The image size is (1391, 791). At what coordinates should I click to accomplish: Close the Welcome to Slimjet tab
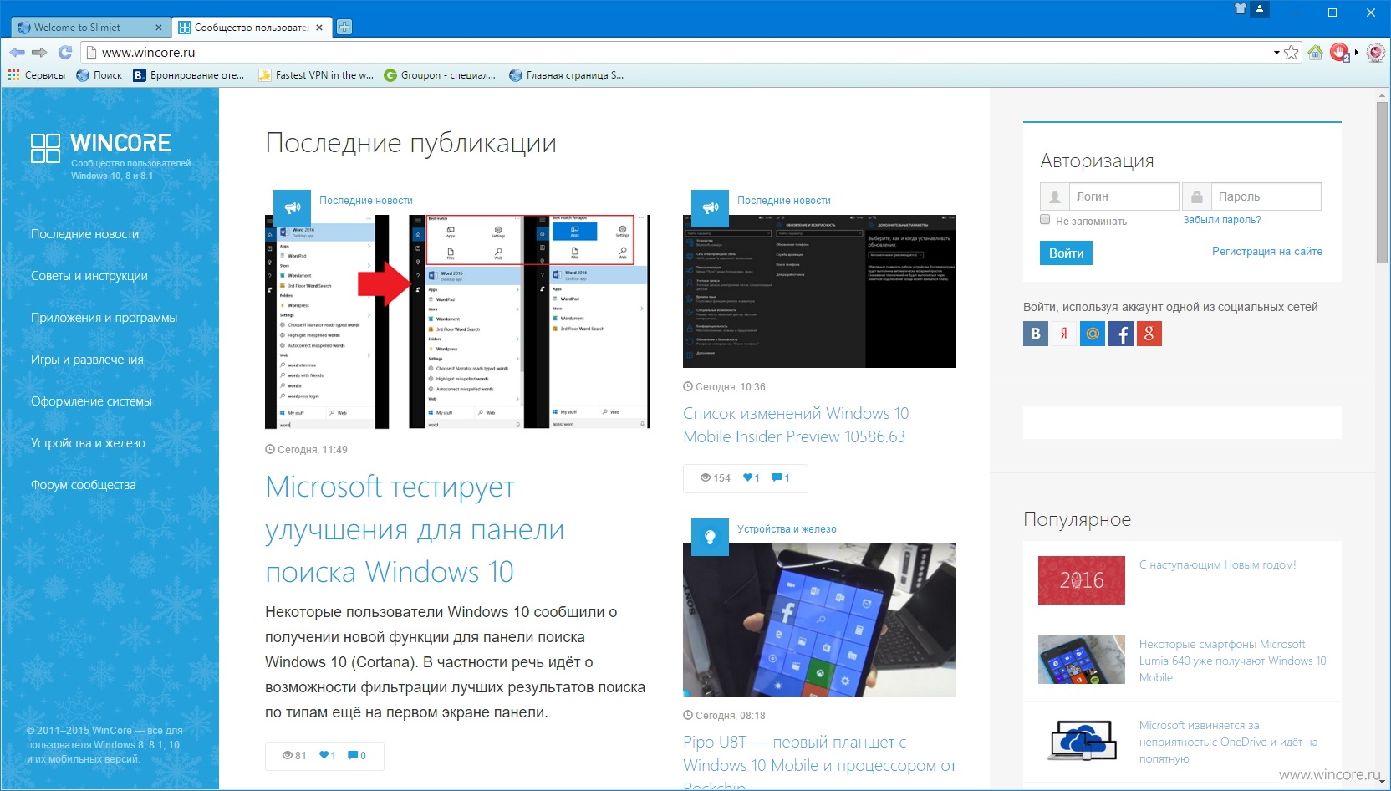[x=159, y=28]
